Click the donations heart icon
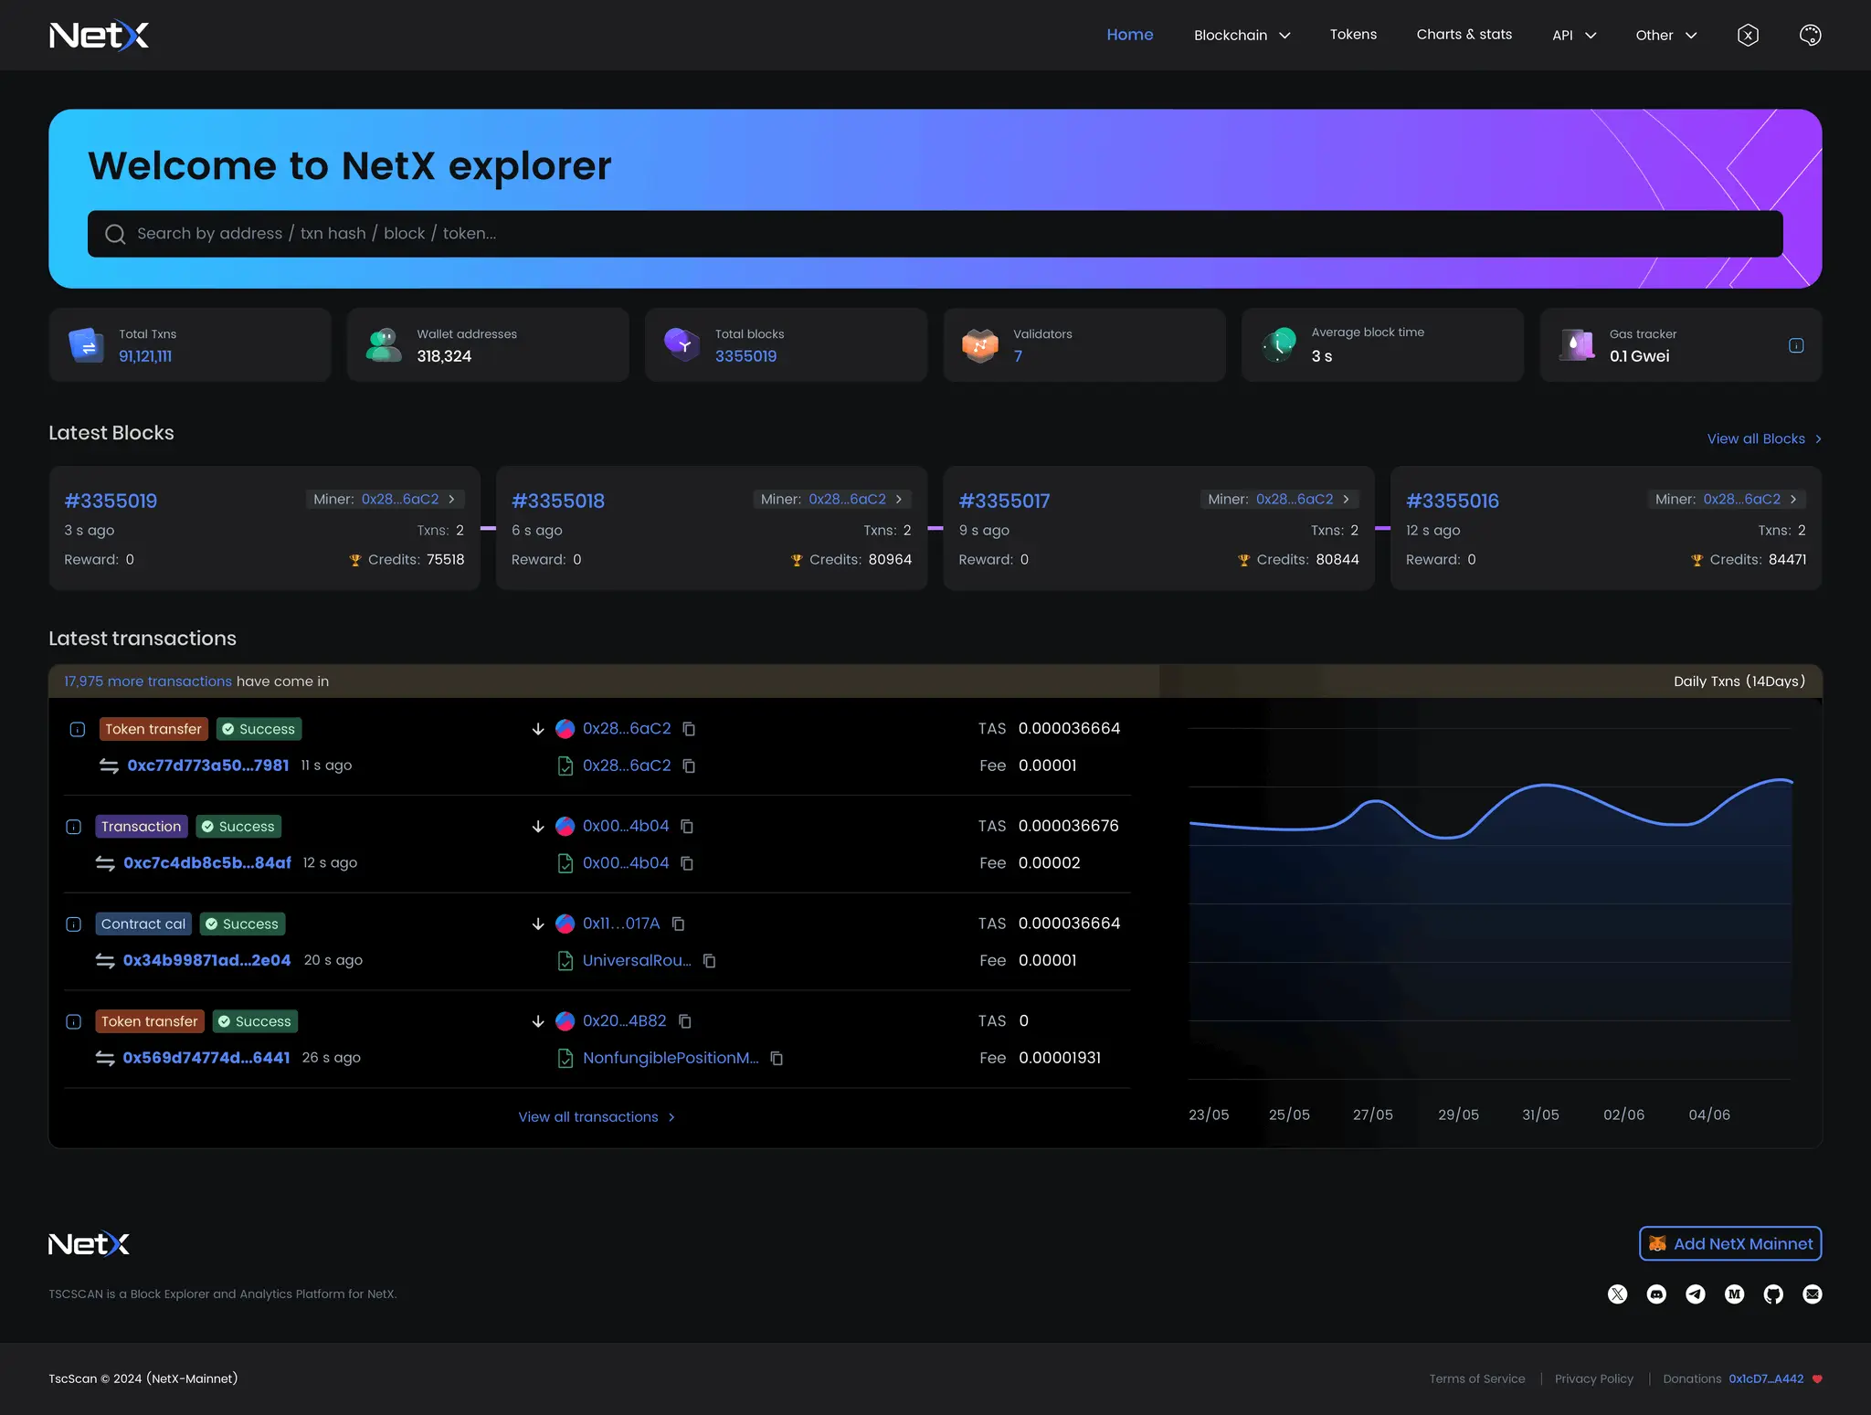Image resolution: width=1871 pixels, height=1415 pixels. pos(1817,1379)
